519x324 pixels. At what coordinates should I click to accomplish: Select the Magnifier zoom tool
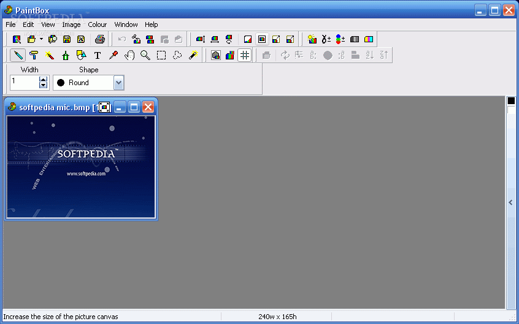click(x=145, y=55)
